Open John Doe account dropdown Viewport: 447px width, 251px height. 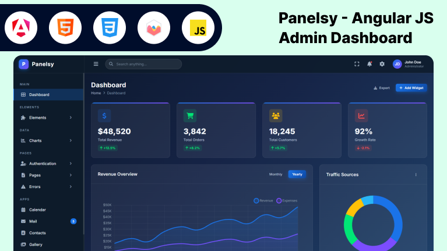(408, 64)
